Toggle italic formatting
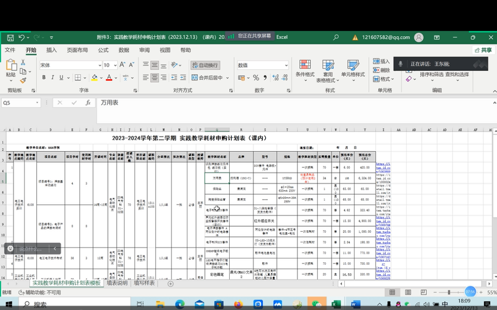The image size is (497, 310). point(53,78)
